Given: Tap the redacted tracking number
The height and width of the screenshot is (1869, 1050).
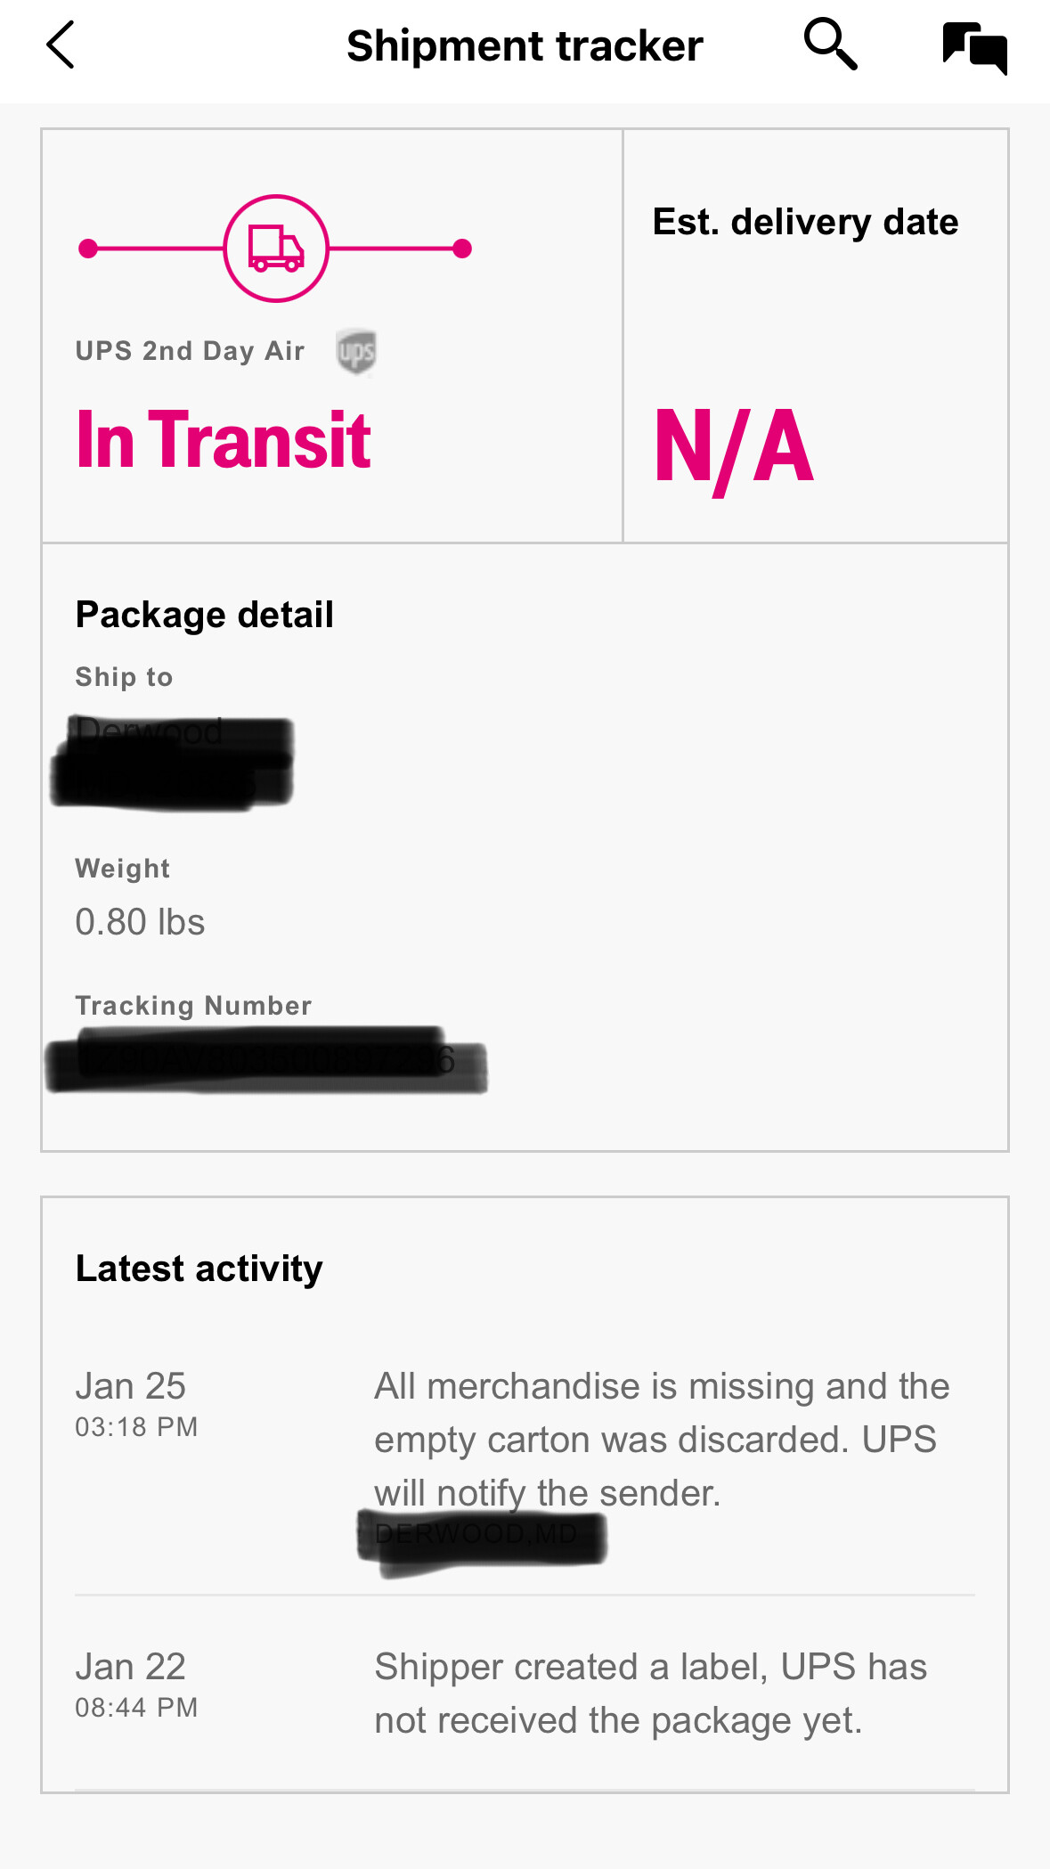Looking at the screenshot, I should click(266, 1060).
